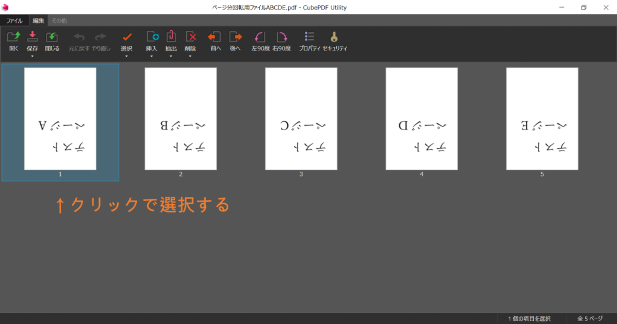Rotate page with 左90度 icon

tap(260, 37)
